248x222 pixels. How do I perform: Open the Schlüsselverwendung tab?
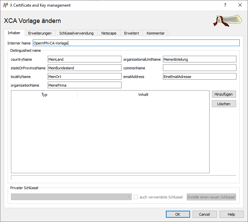pyautogui.click(x=76, y=33)
